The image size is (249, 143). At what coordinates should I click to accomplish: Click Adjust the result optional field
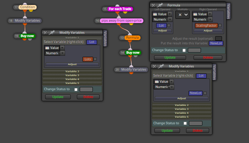218,38
